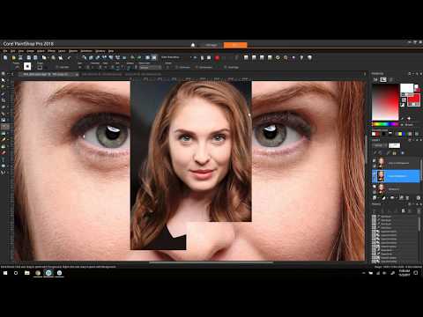Open the Adjust menu

[41, 51]
